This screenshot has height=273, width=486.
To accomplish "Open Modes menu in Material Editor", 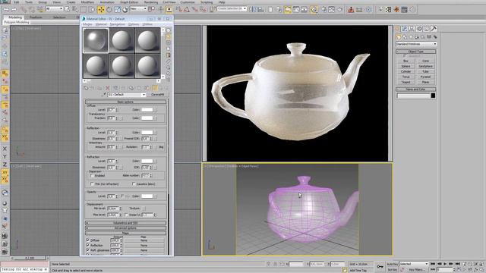I will point(87,24).
